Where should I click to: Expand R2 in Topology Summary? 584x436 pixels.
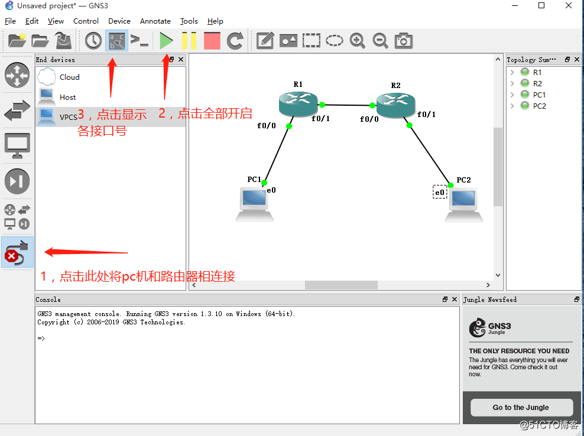[x=512, y=83]
